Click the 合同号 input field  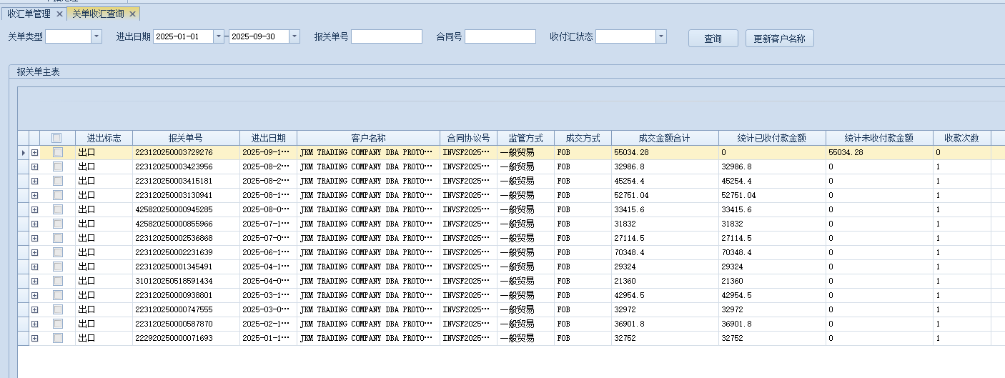[x=500, y=36]
